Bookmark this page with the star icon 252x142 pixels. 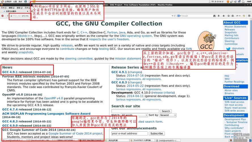click(x=228, y=16)
